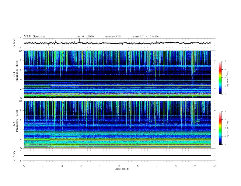
Task: Click the "ch.1(V)" waveform axis label
Action: coord(15,43)
